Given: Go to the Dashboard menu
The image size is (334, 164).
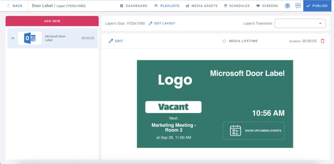Looking at the screenshot, I should pos(137,6).
